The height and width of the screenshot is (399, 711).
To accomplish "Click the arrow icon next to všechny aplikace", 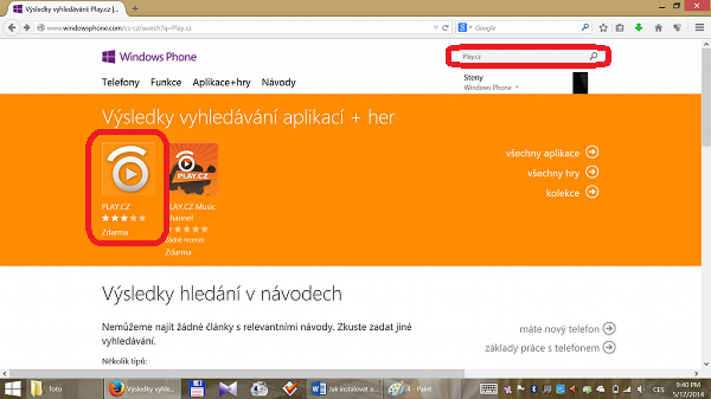I will pos(592,152).
